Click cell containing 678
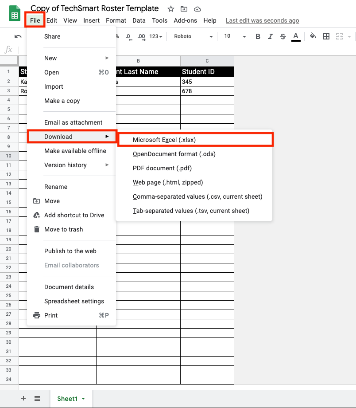 [207, 91]
